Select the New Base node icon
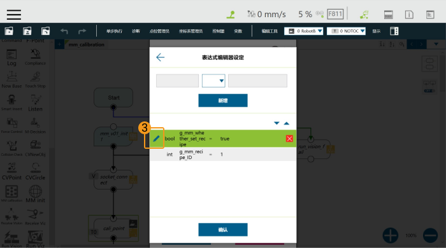This screenshot has width=446, height=248. (11, 80)
